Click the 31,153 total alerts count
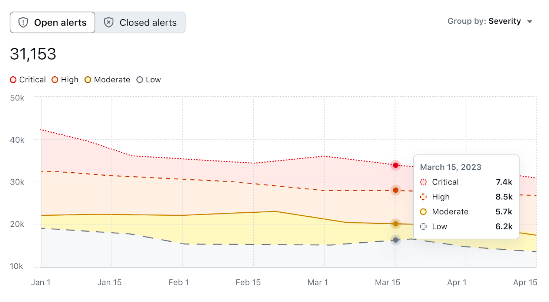Image resolution: width=549 pixels, height=302 pixels. point(33,54)
